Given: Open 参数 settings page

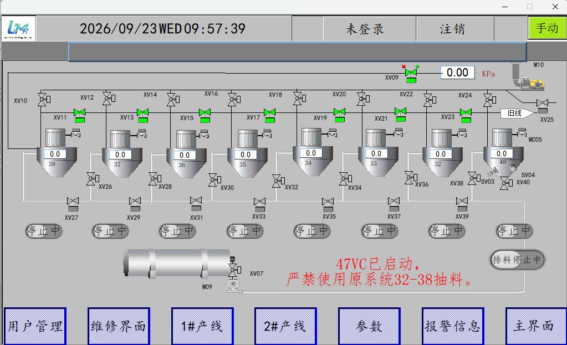Looking at the screenshot, I should click(369, 326).
